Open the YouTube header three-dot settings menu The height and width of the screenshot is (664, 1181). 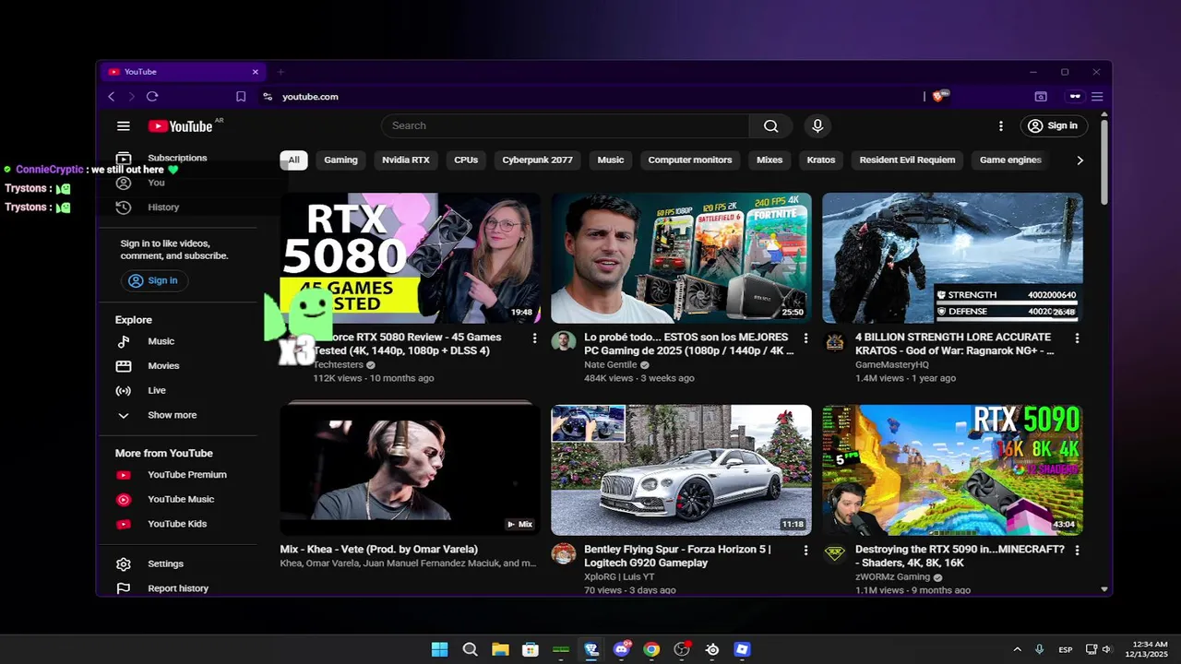pyautogui.click(x=1000, y=126)
